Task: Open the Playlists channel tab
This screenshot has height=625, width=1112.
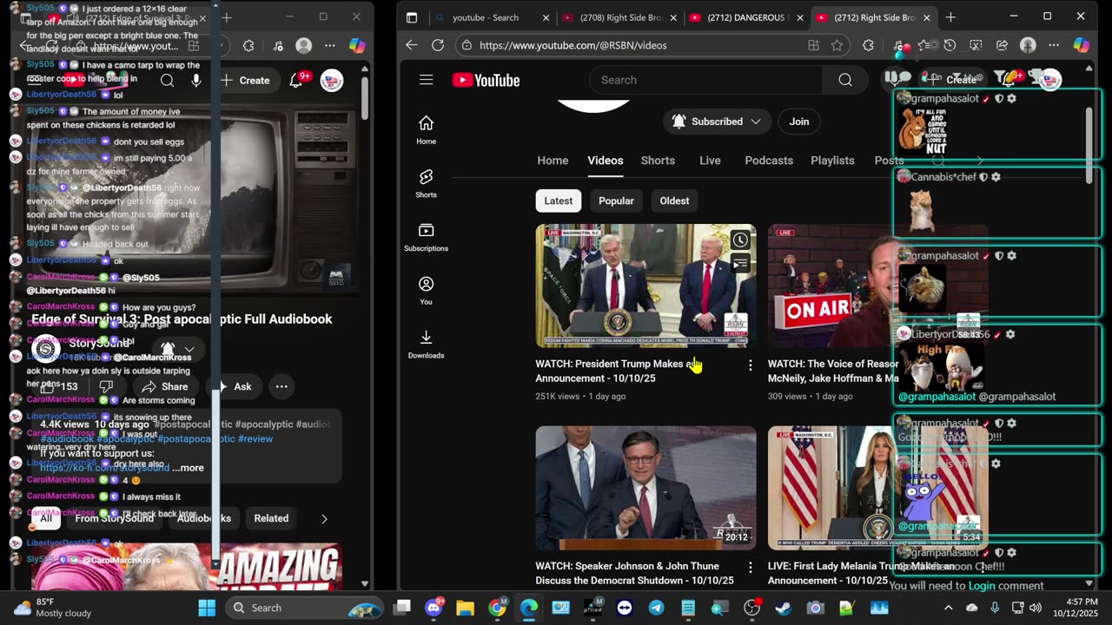Action: coord(832,161)
